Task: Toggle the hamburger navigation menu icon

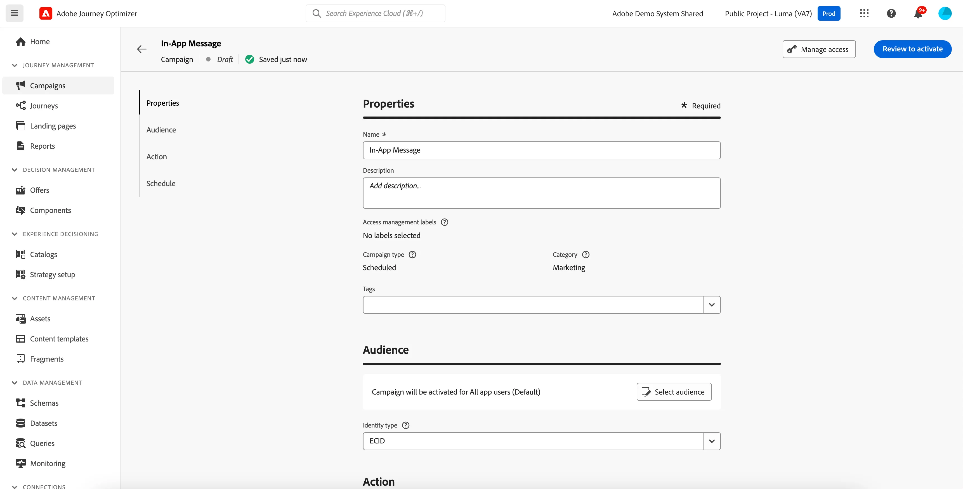Action: 14,13
